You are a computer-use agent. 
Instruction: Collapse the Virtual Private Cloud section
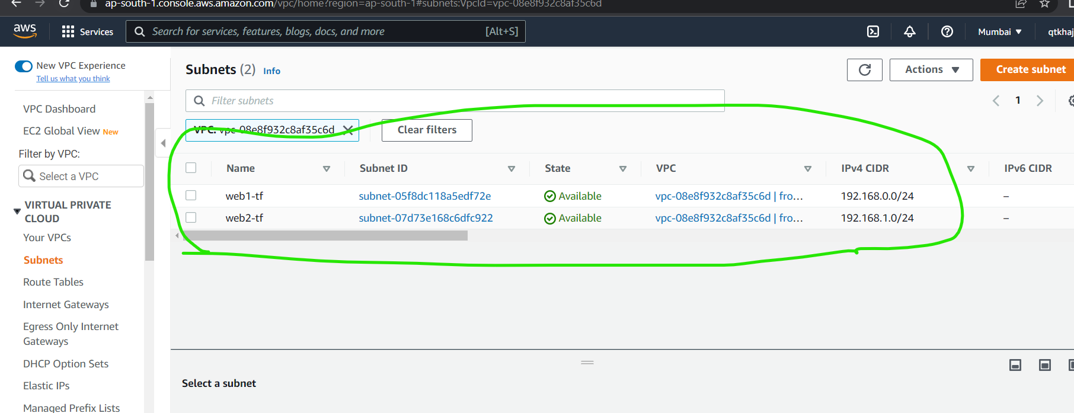(17, 212)
